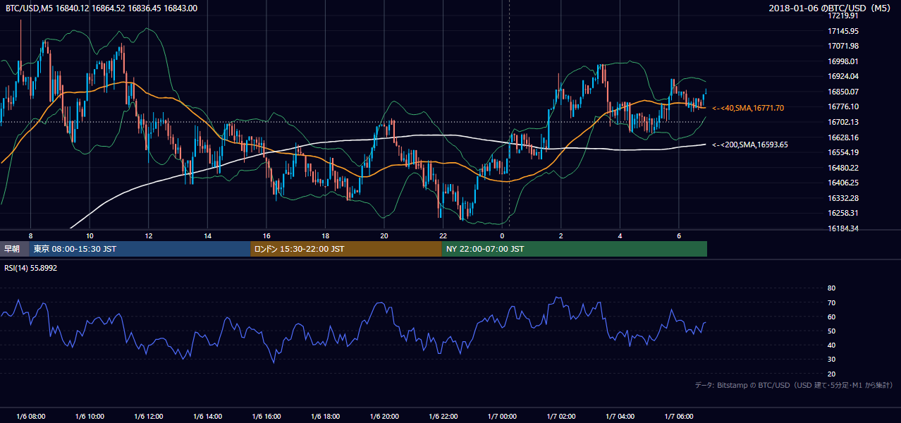Image resolution: width=901 pixels, height=423 pixels.
Task: Click the 1/6 12:00 time axis label
Action: (x=148, y=416)
